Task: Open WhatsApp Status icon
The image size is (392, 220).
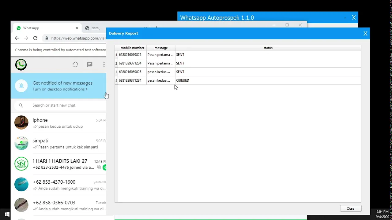Action: [75, 64]
